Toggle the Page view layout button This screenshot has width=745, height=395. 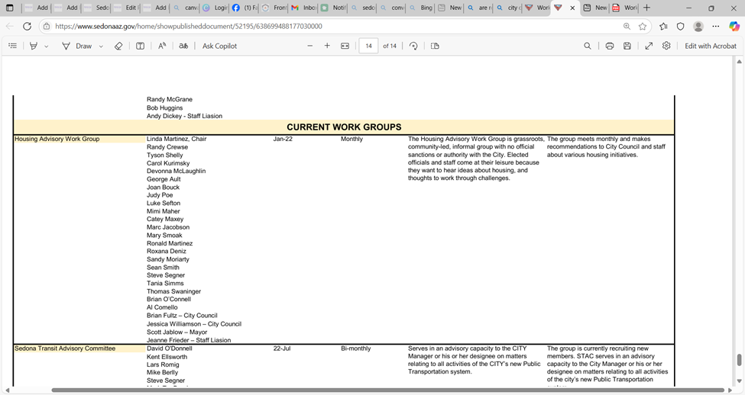coord(435,46)
